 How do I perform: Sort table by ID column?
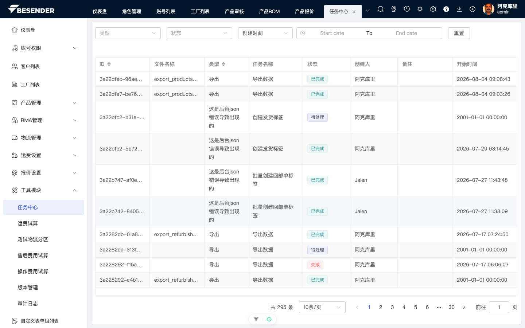[x=109, y=64]
